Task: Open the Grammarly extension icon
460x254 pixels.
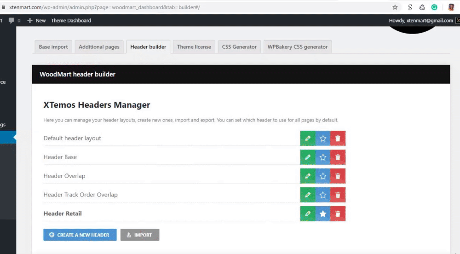Action: click(x=434, y=7)
